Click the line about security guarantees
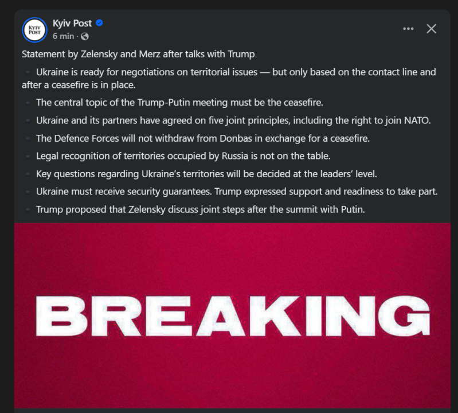 pyautogui.click(x=236, y=192)
